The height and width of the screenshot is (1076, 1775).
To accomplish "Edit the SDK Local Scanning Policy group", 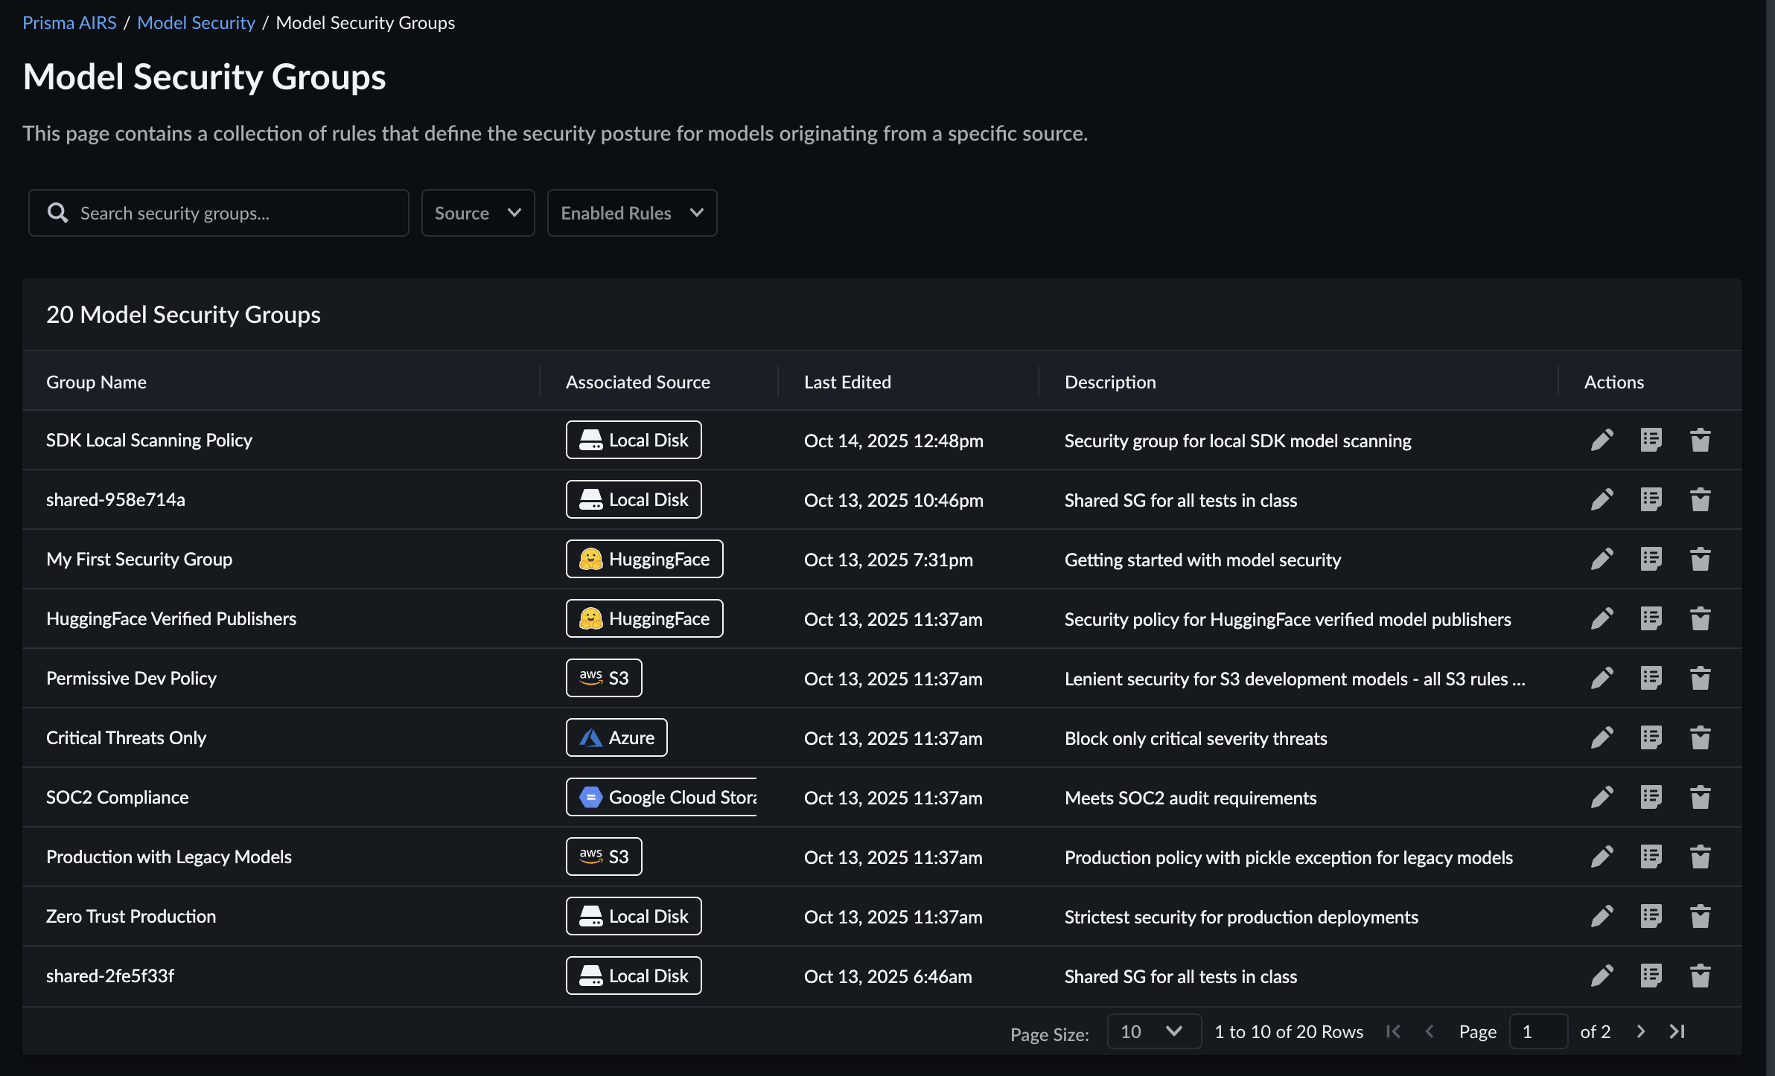I will coord(1602,440).
